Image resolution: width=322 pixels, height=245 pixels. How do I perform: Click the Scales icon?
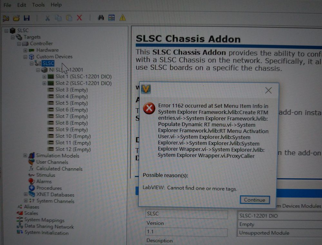click(x=20, y=213)
